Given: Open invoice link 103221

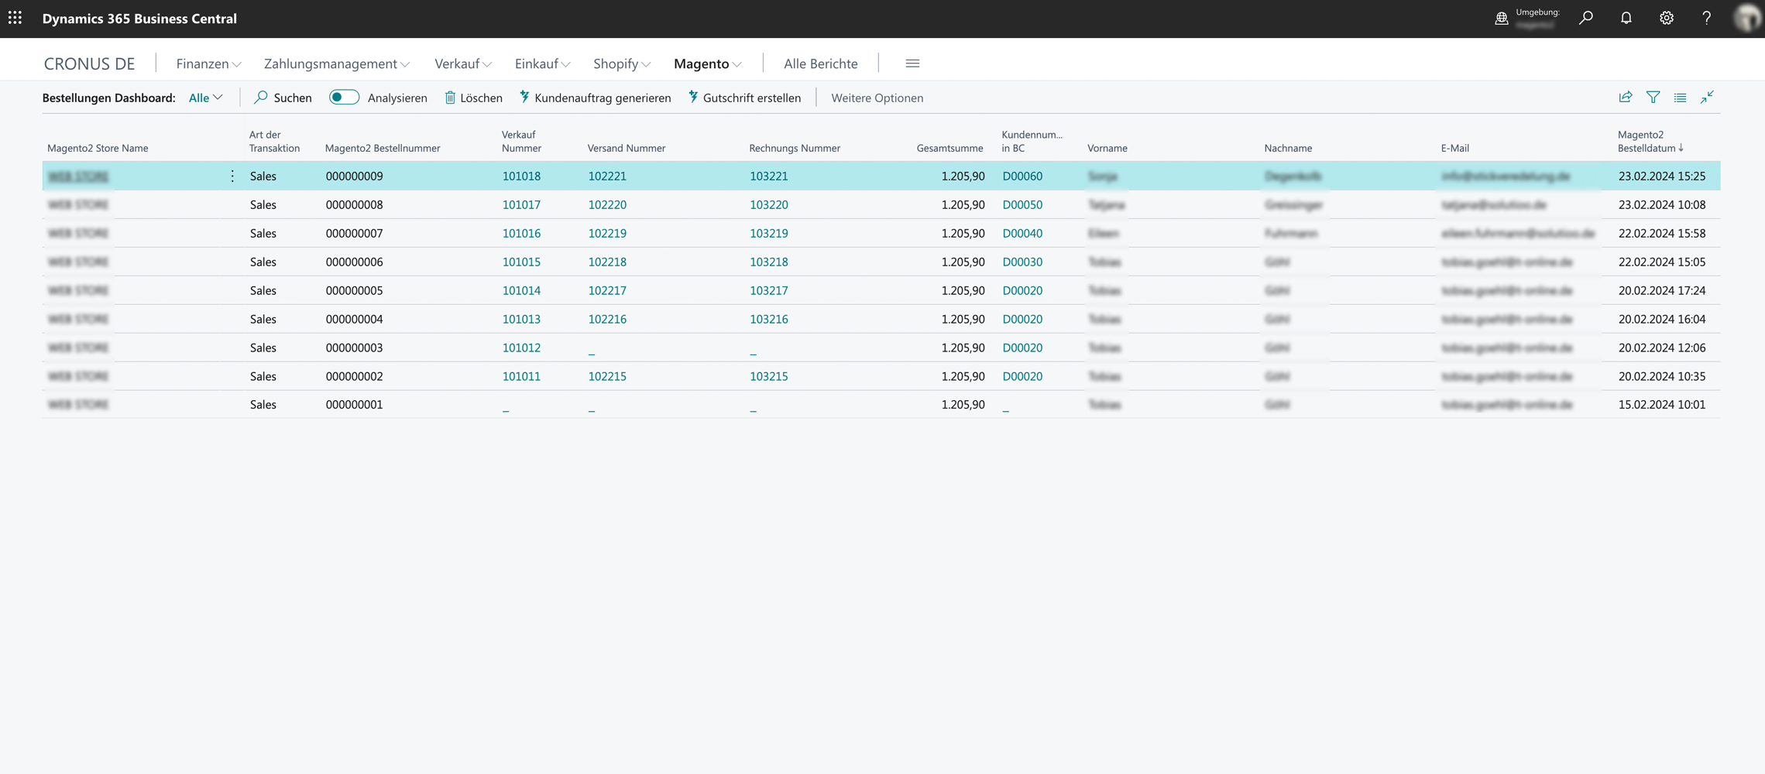Looking at the screenshot, I should [768, 176].
